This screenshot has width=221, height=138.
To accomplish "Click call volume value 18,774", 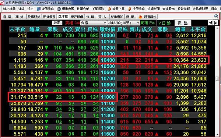I will (x=35, y=109).
